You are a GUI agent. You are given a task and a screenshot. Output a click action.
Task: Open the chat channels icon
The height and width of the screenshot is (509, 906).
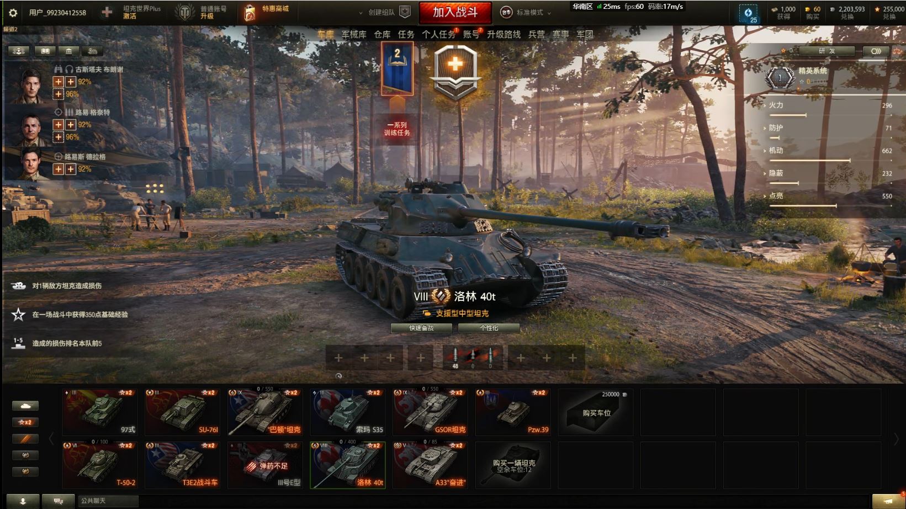58,501
